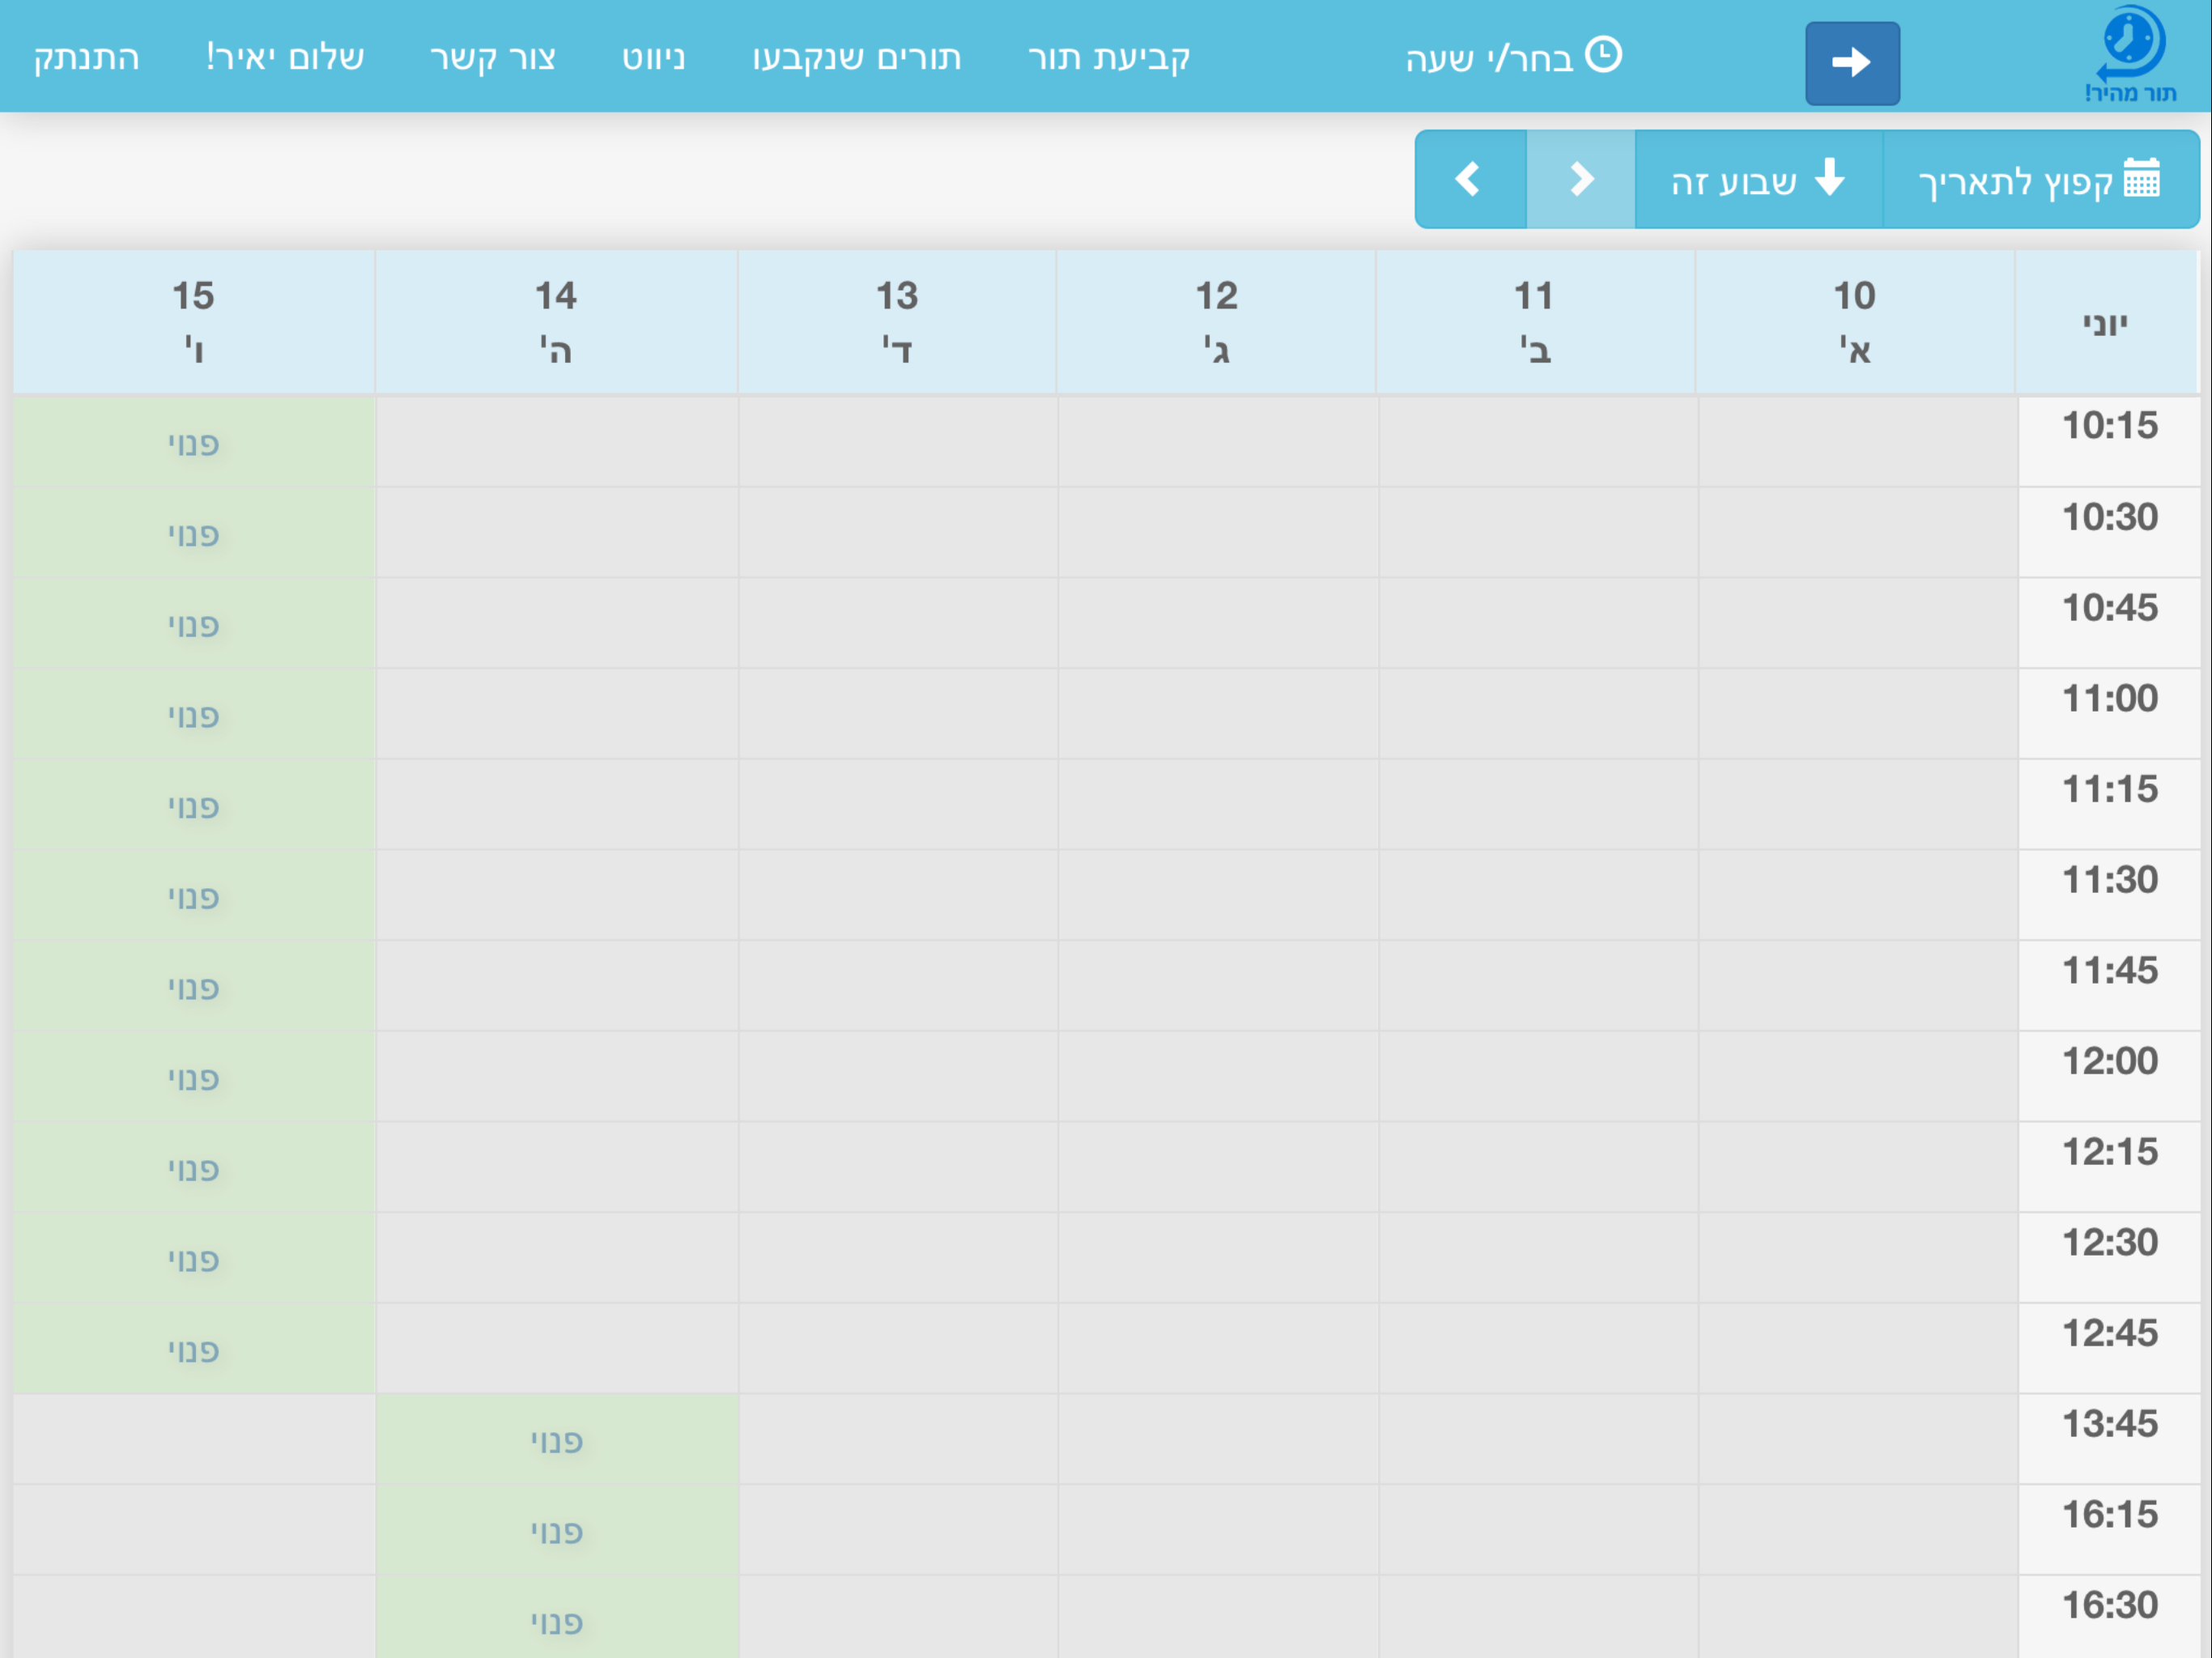Open the ניווט menu item
Viewport: 2212px width, 1658px height.
[654, 57]
